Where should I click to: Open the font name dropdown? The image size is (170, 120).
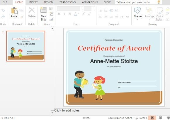tap(81, 9)
